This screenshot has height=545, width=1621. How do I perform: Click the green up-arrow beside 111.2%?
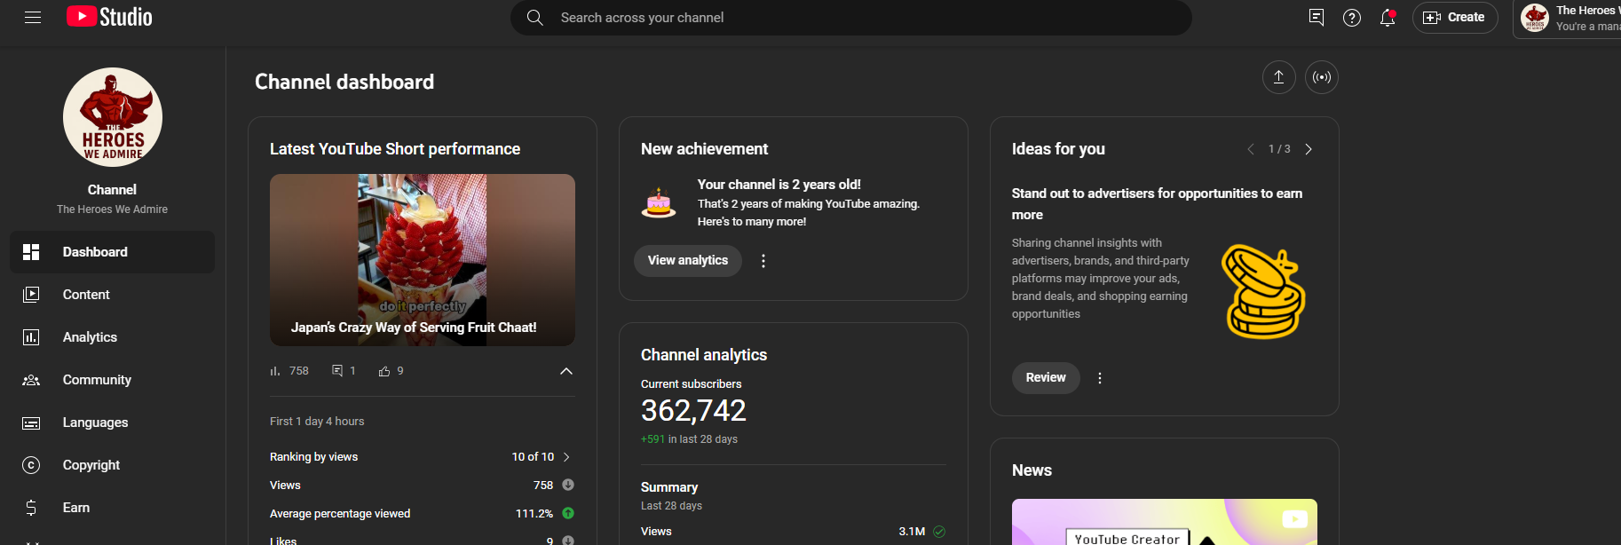(x=568, y=514)
